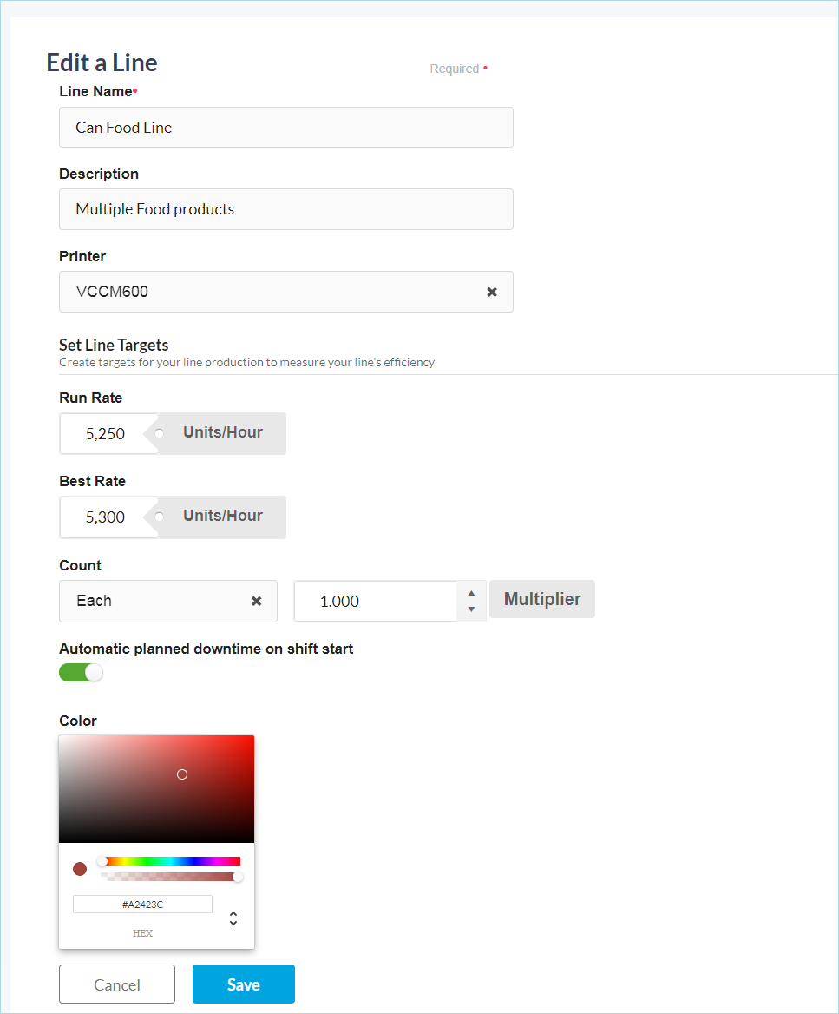Click the rainbow hue slider
This screenshot has width=839, height=1014.
point(171,861)
